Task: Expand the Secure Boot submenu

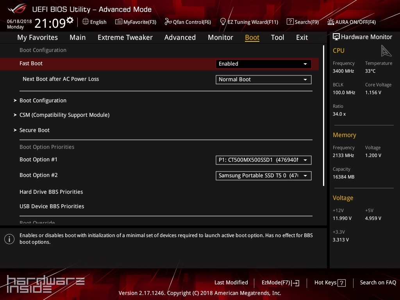Action: (x=34, y=130)
